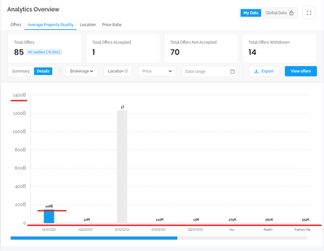Click the 274K data label
324x251 pixels.
[x=233, y=220]
